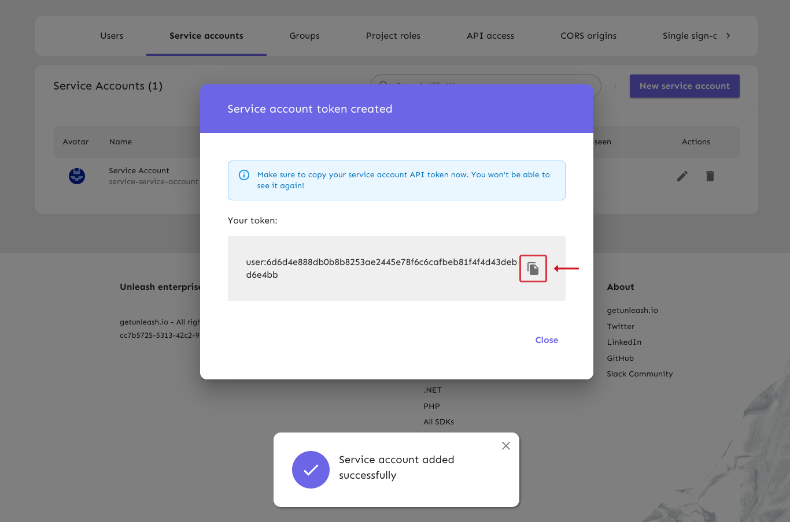Viewport: 790px width, 522px height.
Task: Dismiss the success toast with X
Action: tap(506, 446)
